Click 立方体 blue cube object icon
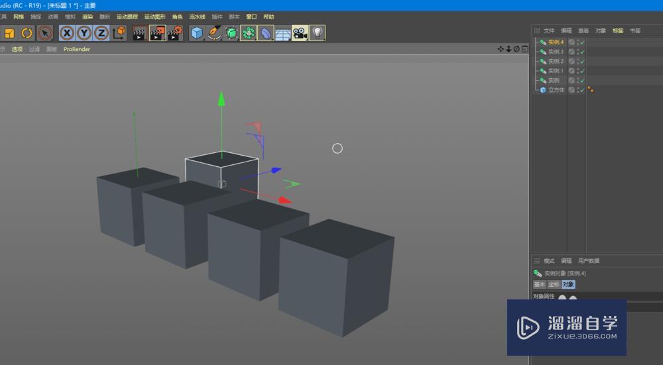Screen dimensions: 663x365 click(543, 90)
